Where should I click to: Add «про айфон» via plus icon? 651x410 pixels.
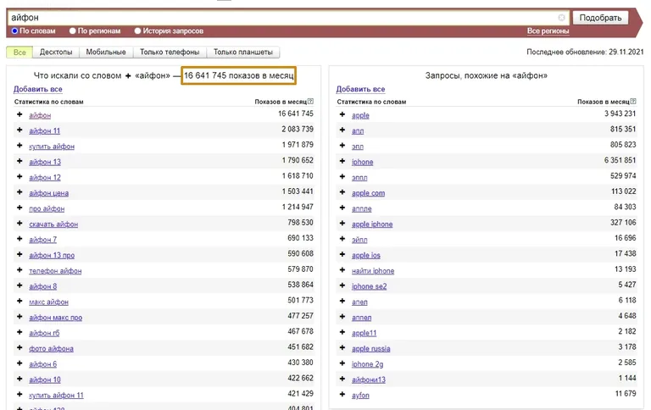[19, 208]
